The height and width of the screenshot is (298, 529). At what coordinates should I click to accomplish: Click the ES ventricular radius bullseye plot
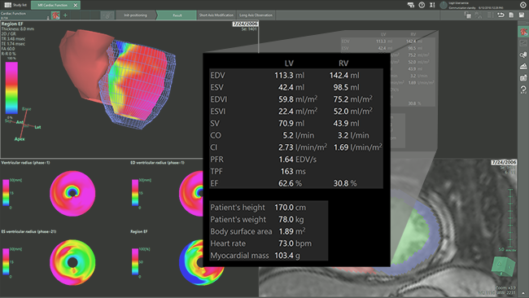72,262
